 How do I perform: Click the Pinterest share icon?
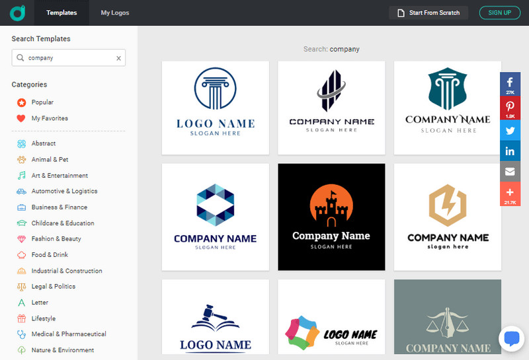510,108
